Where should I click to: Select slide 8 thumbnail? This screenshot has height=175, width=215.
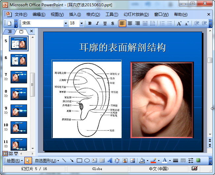(19, 94)
